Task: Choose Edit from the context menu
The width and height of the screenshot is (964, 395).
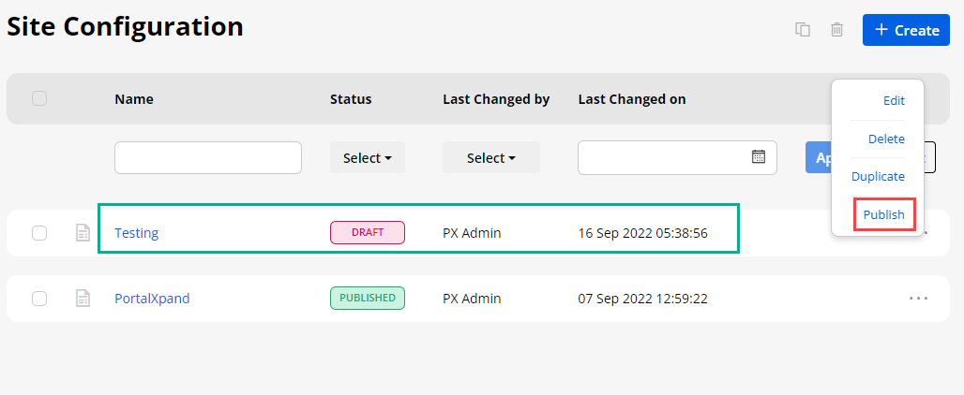Action: pos(894,101)
